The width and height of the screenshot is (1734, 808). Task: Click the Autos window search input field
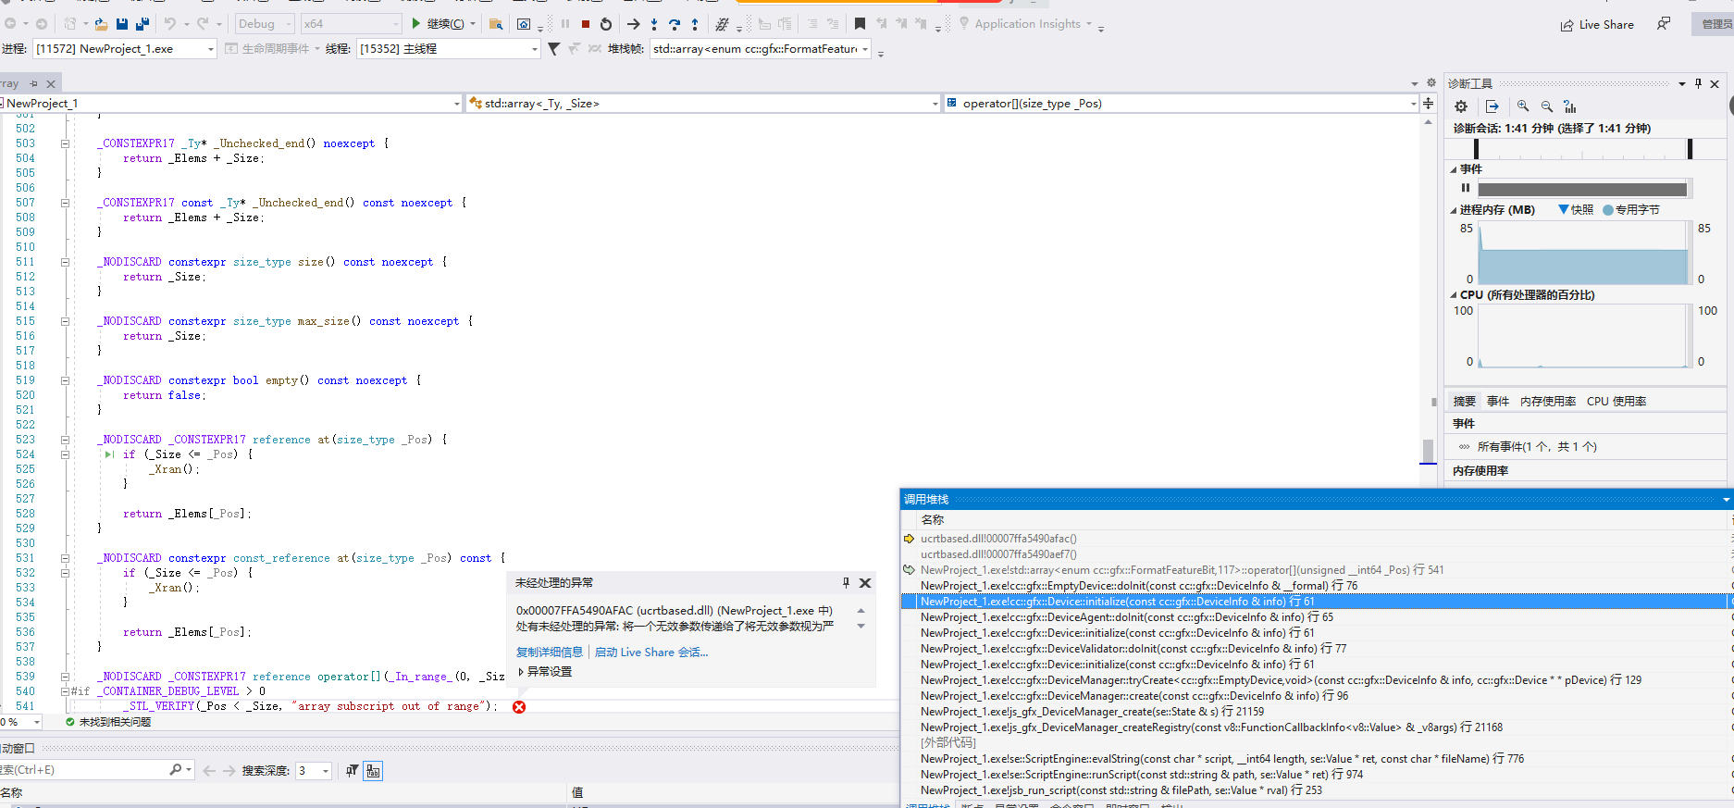(x=83, y=770)
